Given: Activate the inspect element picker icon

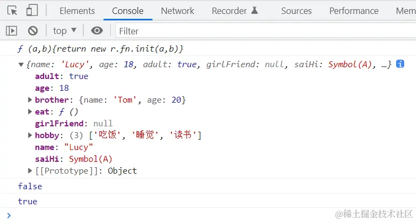Looking at the screenshot, I should pyautogui.click(x=12, y=11).
